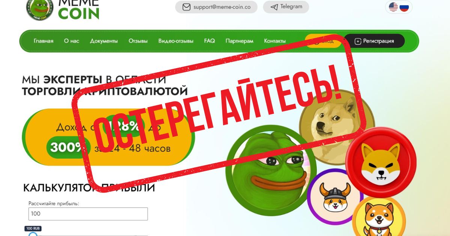Click the Telegram paper plane icon
The width and height of the screenshot is (450, 236).
[x=274, y=7]
